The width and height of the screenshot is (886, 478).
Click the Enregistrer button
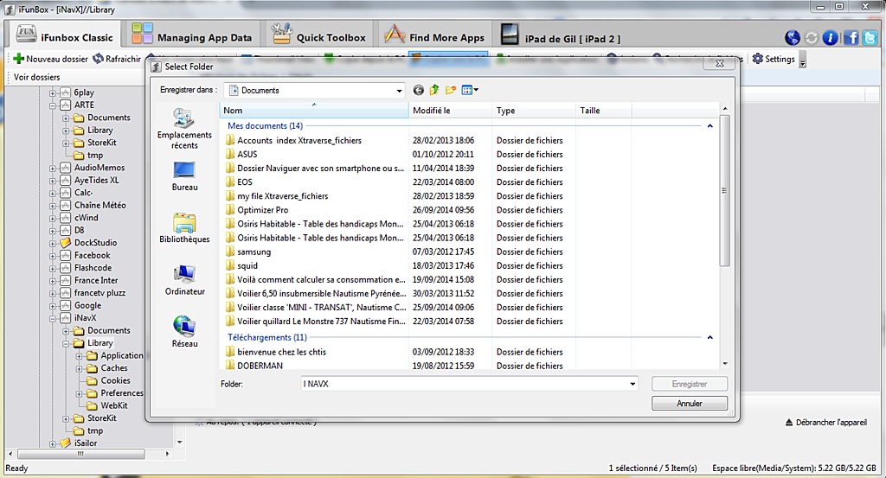690,384
